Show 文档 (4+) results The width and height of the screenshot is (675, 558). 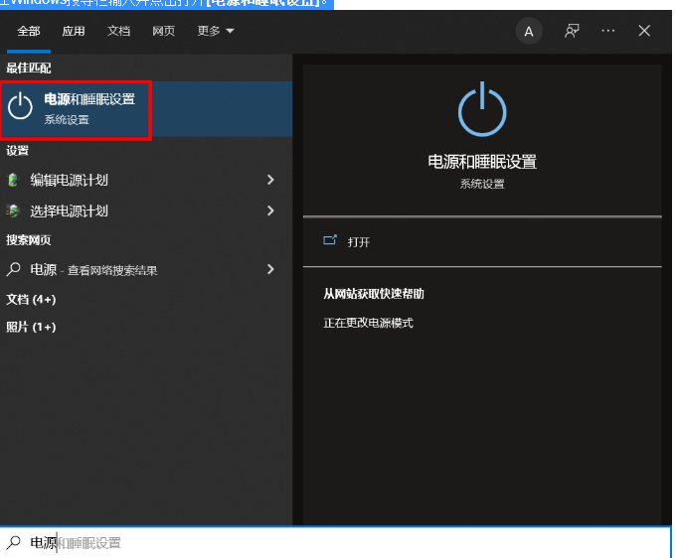pos(31,299)
